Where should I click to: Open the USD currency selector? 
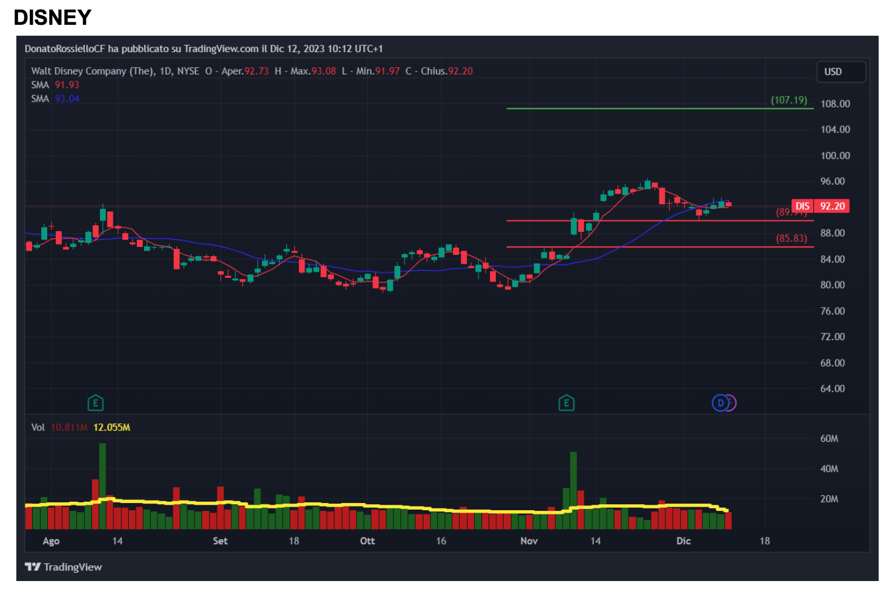coord(841,71)
